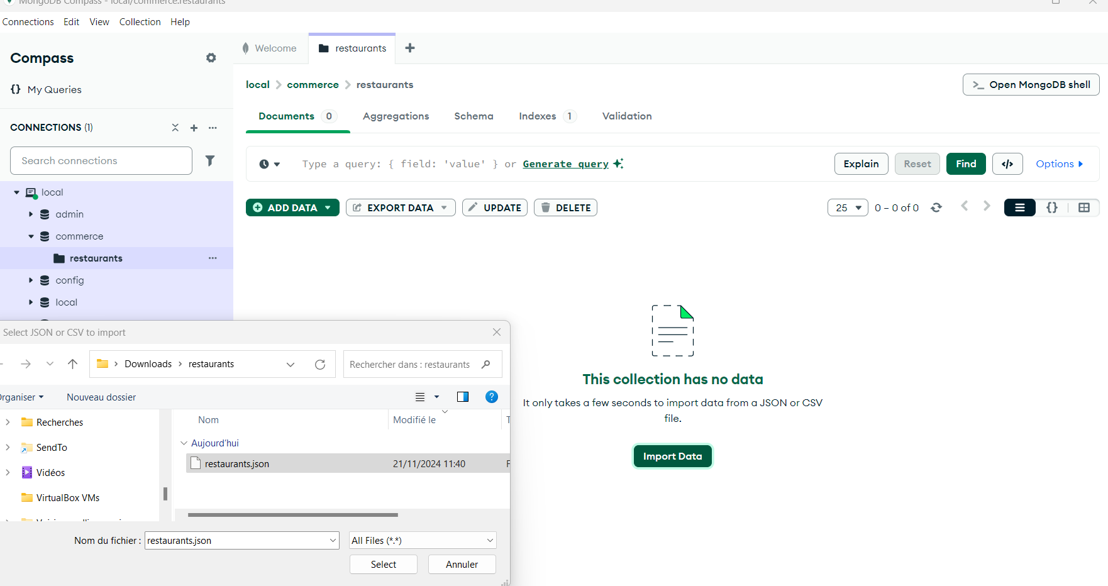Open the Collection menu

point(140,22)
